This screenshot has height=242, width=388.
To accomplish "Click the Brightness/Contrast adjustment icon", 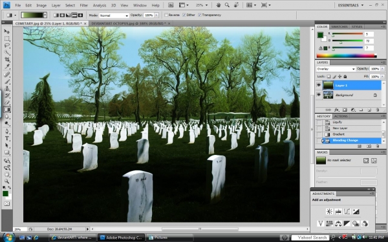I will coord(329,212).
